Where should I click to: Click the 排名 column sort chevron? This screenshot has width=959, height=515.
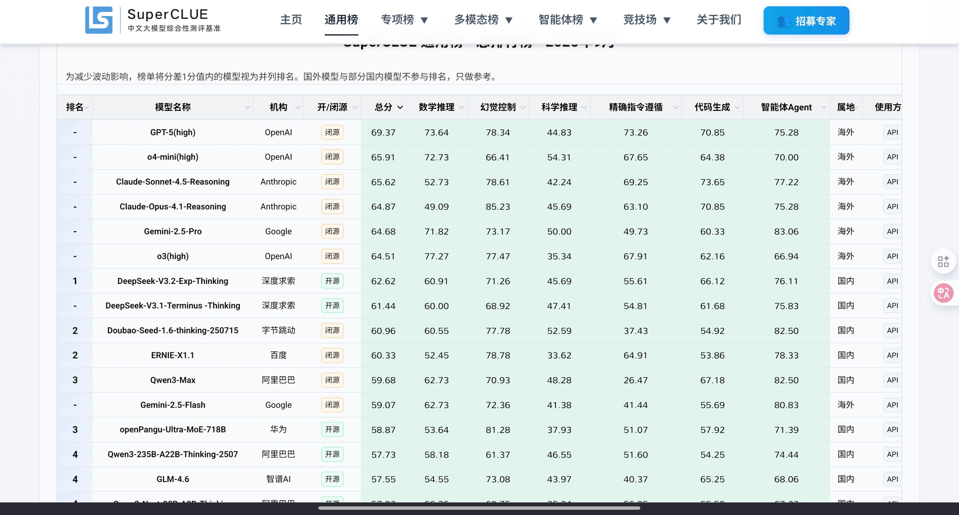click(87, 107)
